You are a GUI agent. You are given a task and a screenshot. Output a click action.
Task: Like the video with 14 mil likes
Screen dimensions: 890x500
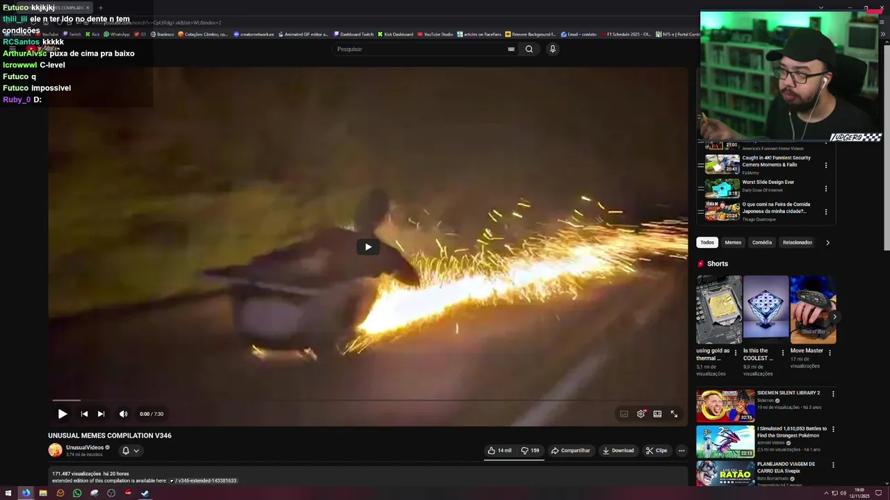pyautogui.click(x=499, y=451)
